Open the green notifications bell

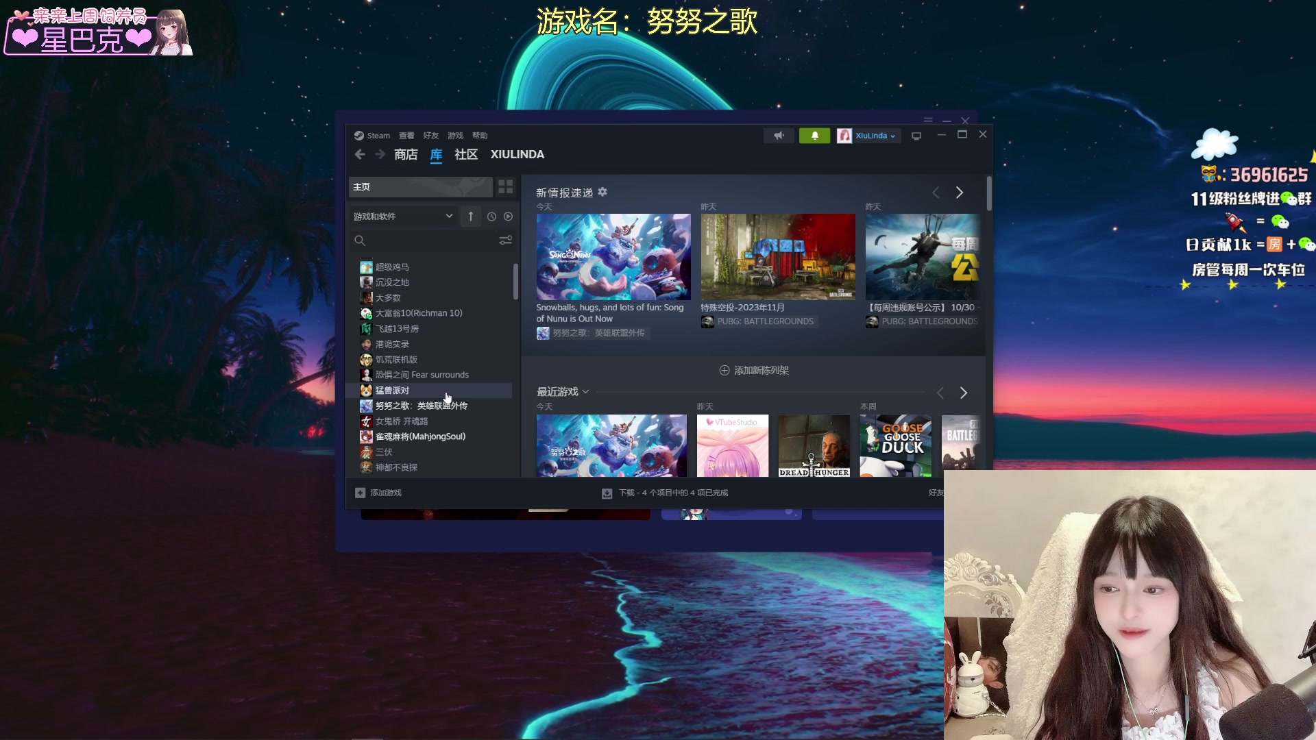click(814, 136)
